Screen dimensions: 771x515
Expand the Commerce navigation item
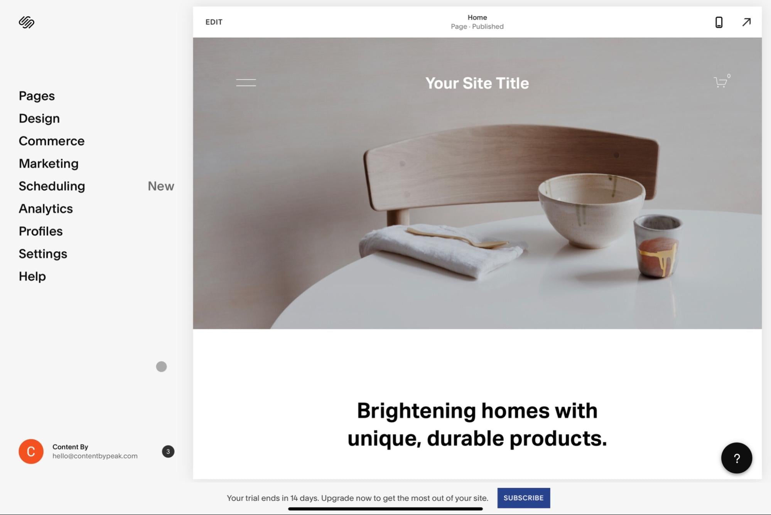[51, 140]
